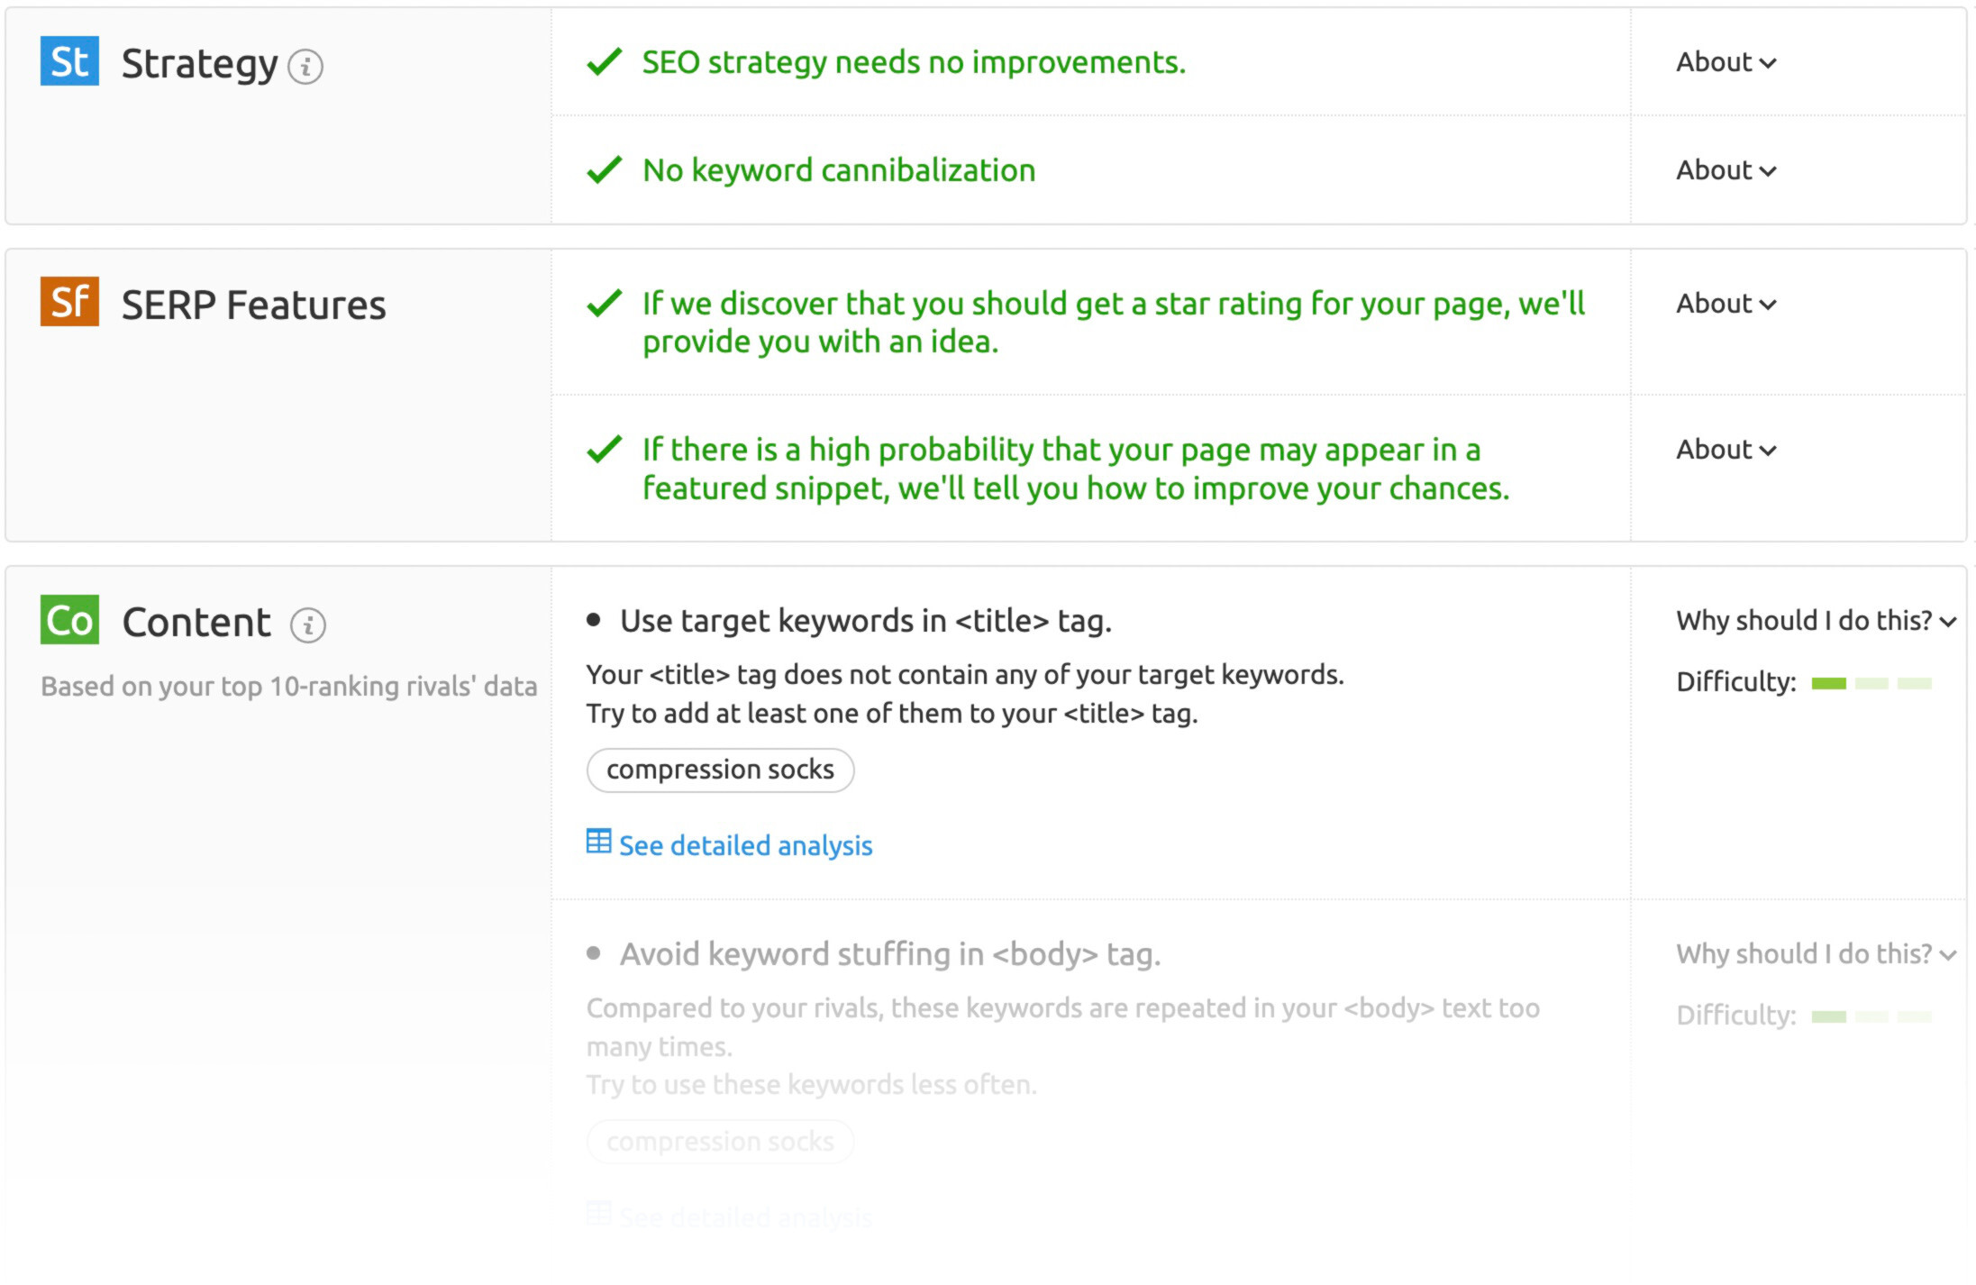Image resolution: width=1976 pixels, height=1285 pixels.
Task: Expand Why should I do this for title tag
Action: [x=1815, y=621]
